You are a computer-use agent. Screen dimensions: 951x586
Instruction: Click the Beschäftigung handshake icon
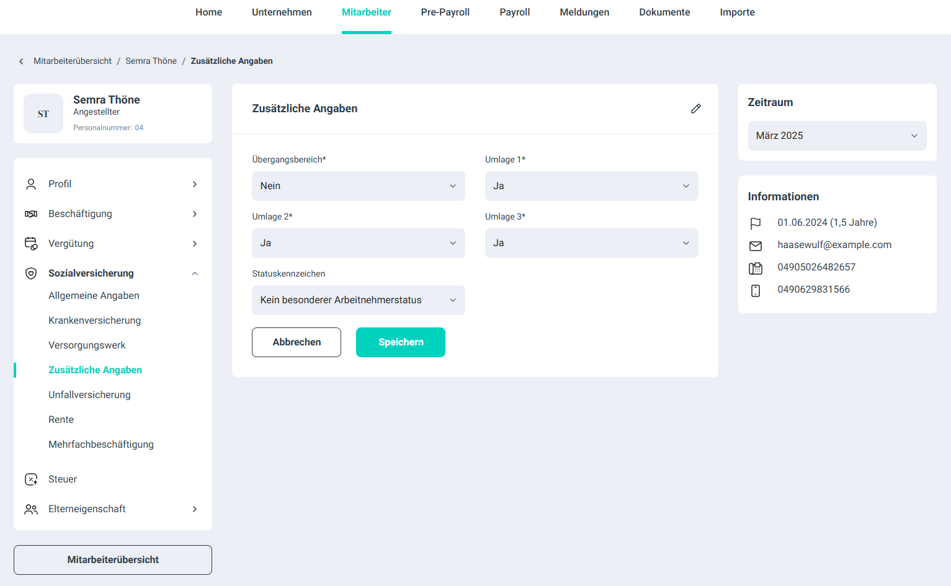[31, 214]
